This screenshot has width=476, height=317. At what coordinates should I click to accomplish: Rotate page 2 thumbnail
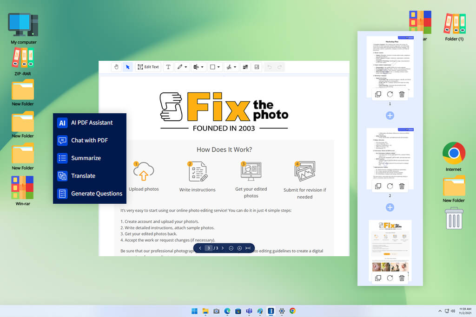click(390, 186)
